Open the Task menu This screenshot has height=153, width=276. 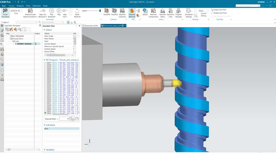tap(4, 6)
